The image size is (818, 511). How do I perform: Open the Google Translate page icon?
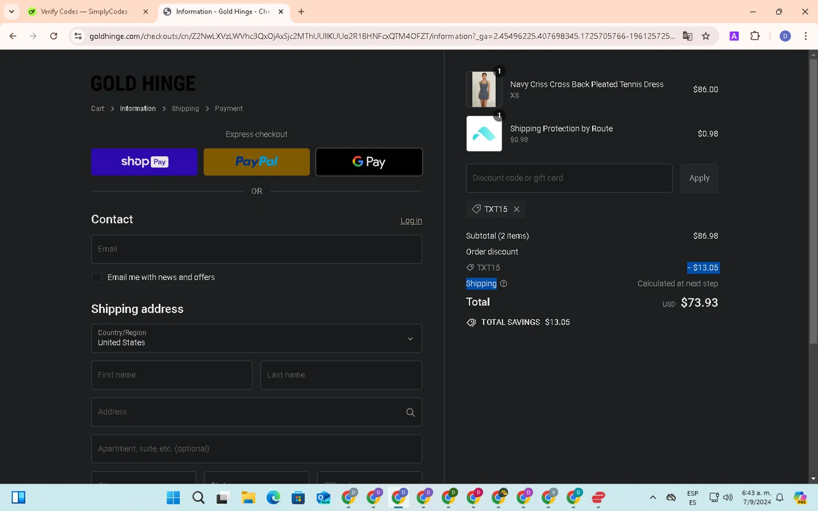[x=687, y=36]
